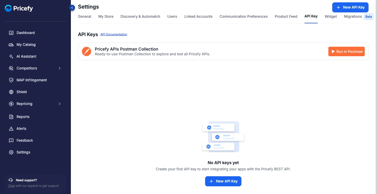Click the top-right New API Key button
The image size is (378, 194).
[350, 7]
